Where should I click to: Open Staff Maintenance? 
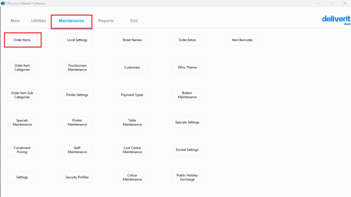[x=77, y=150]
